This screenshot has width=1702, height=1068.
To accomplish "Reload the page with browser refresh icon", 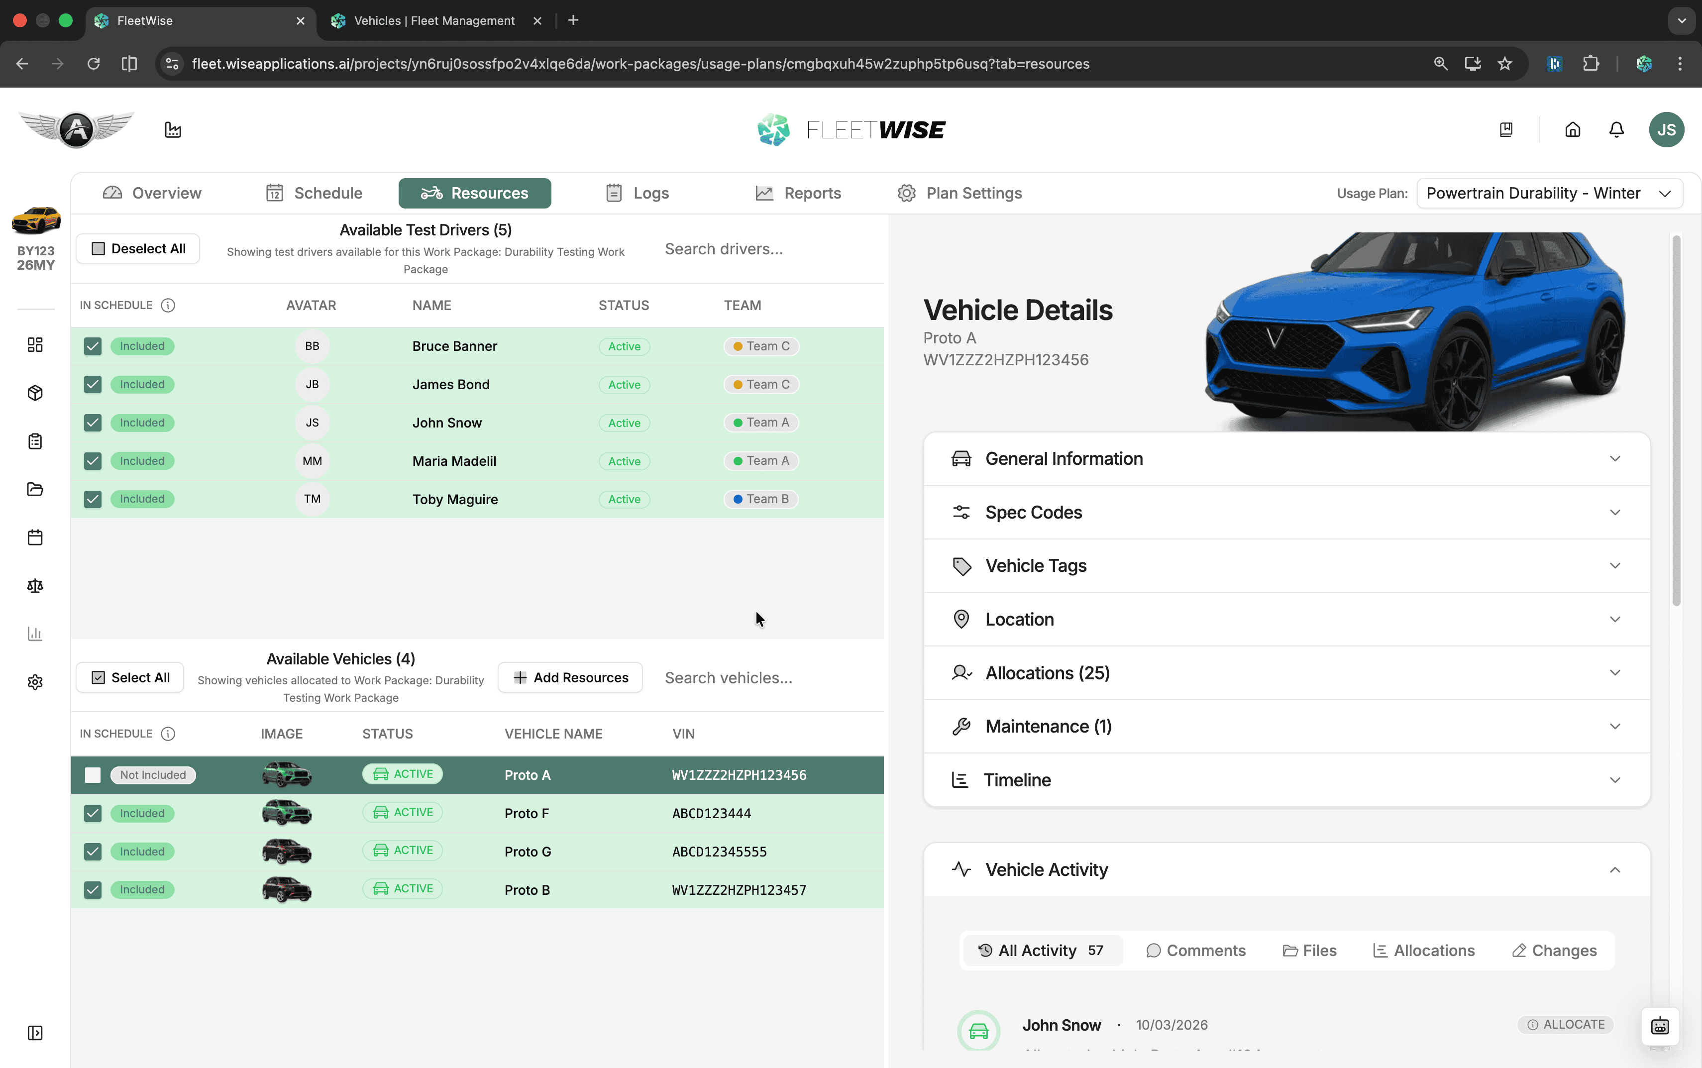I will pos(93,64).
